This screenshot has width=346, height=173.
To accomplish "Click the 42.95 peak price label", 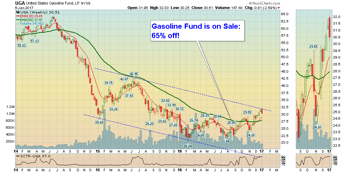I will click(134, 74).
